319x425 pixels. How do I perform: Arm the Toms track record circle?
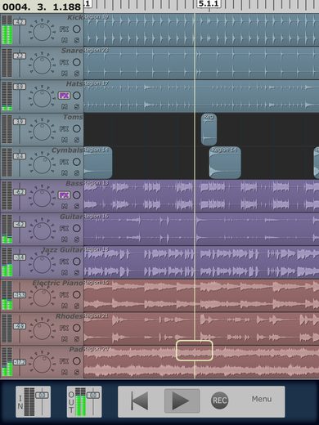coord(77,129)
